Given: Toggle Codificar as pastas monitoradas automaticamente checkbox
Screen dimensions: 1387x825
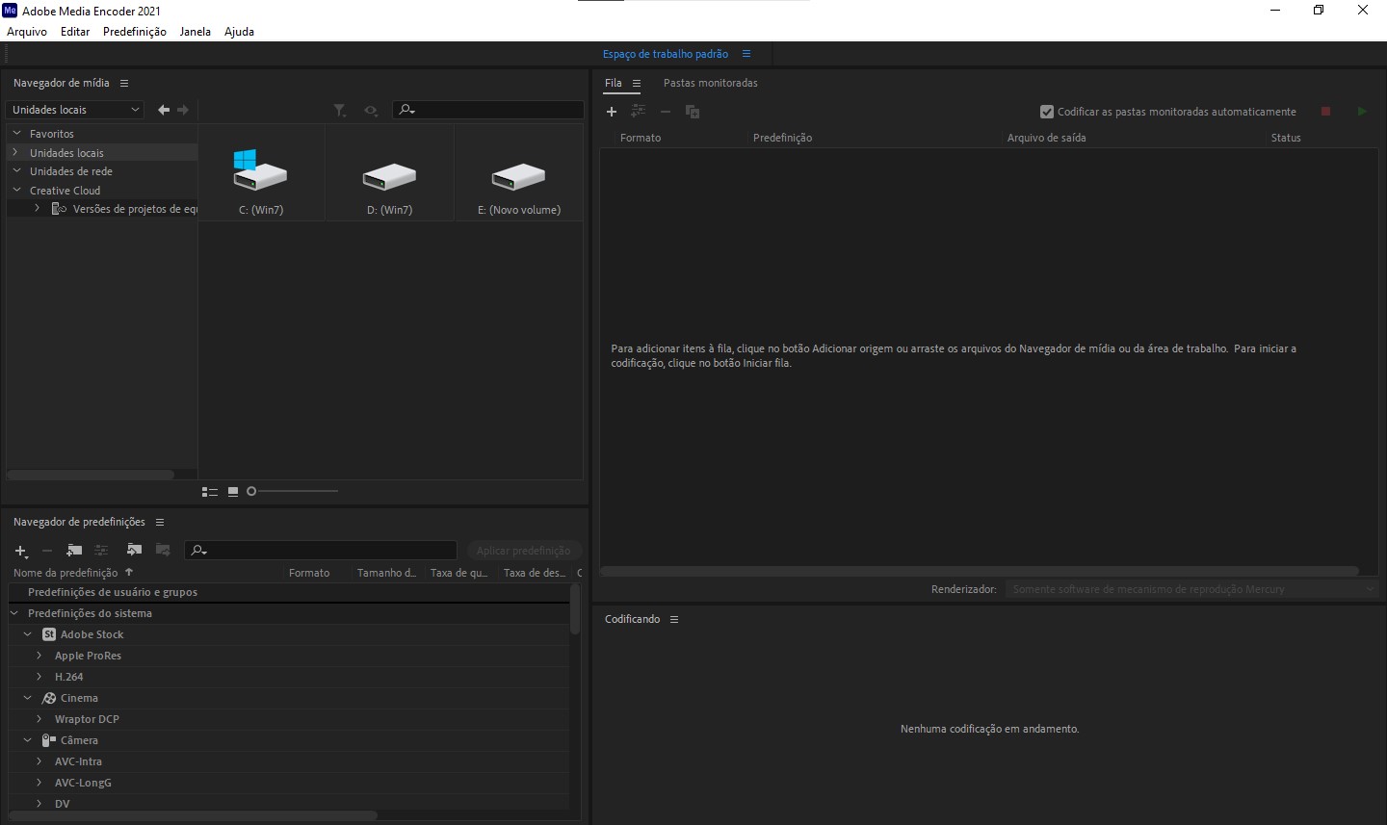Looking at the screenshot, I should click(x=1047, y=112).
